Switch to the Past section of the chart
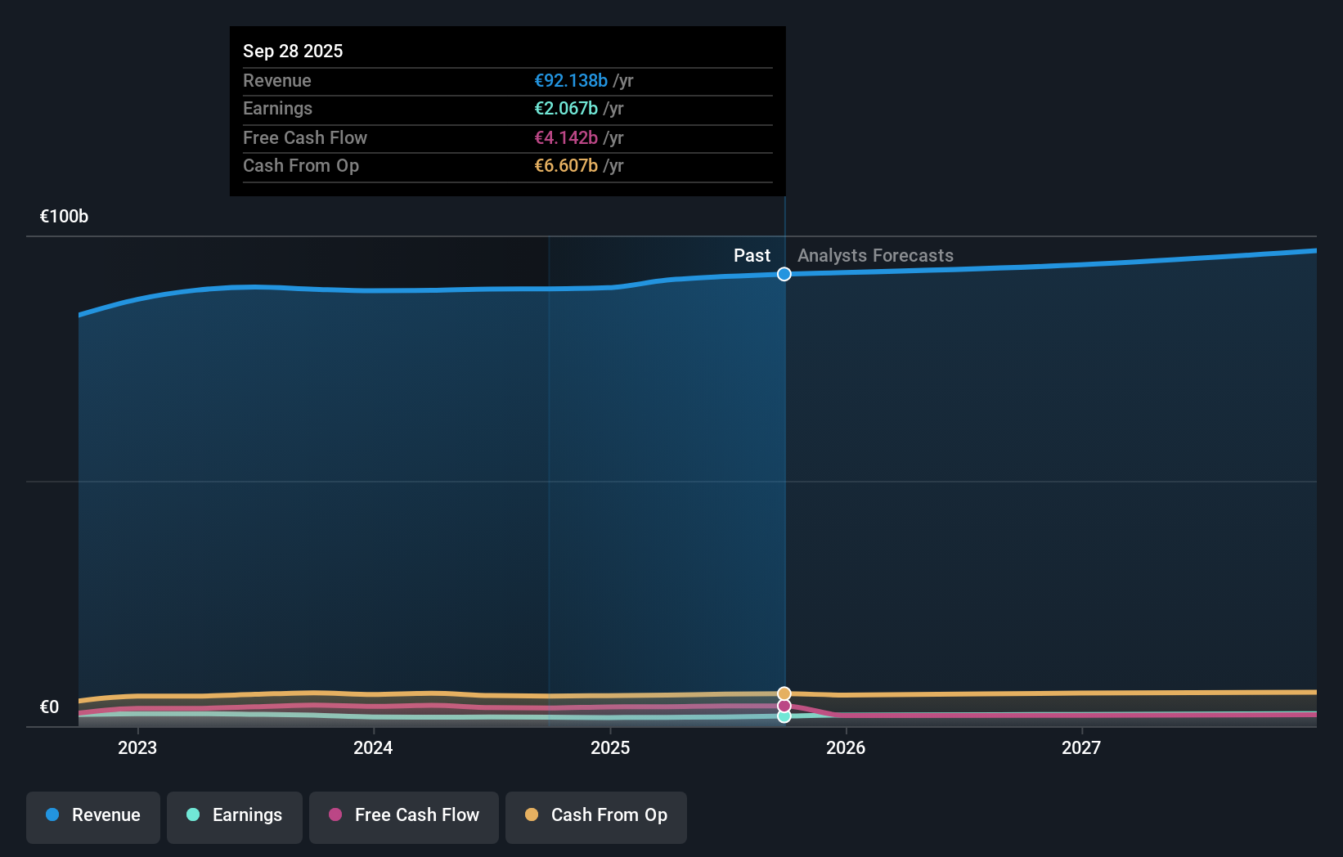Screen dimensions: 1343x857 pos(752,255)
